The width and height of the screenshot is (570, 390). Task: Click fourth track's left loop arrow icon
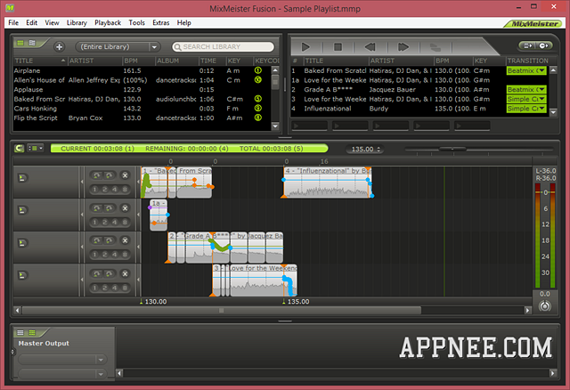point(97,273)
